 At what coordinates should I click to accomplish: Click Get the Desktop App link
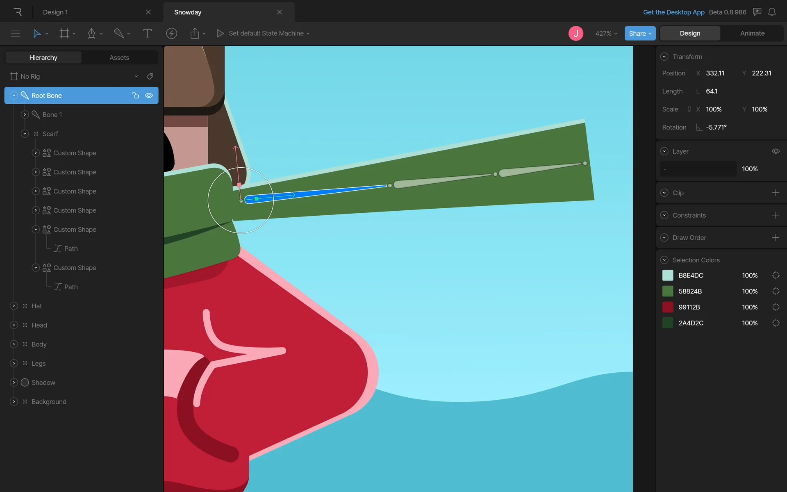coord(673,12)
